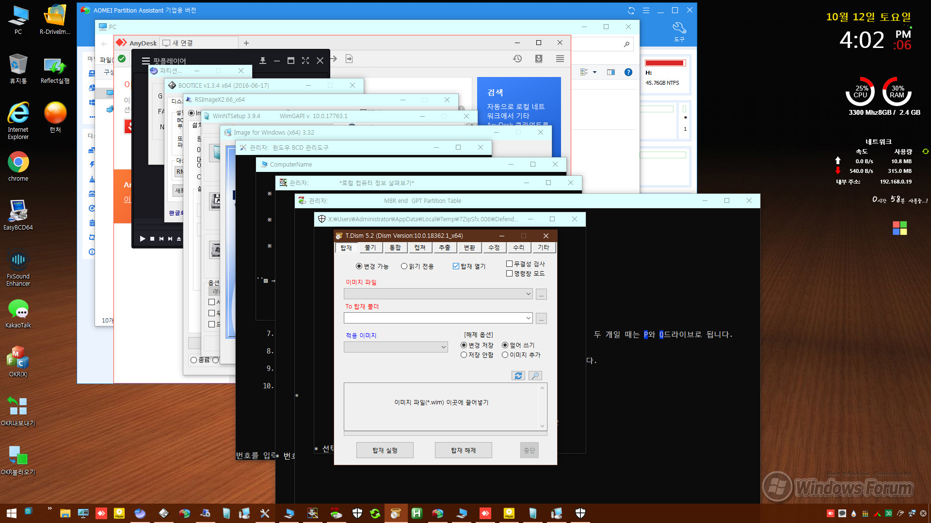
Task: Switch to the 변환 tab
Action: [469, 248]
